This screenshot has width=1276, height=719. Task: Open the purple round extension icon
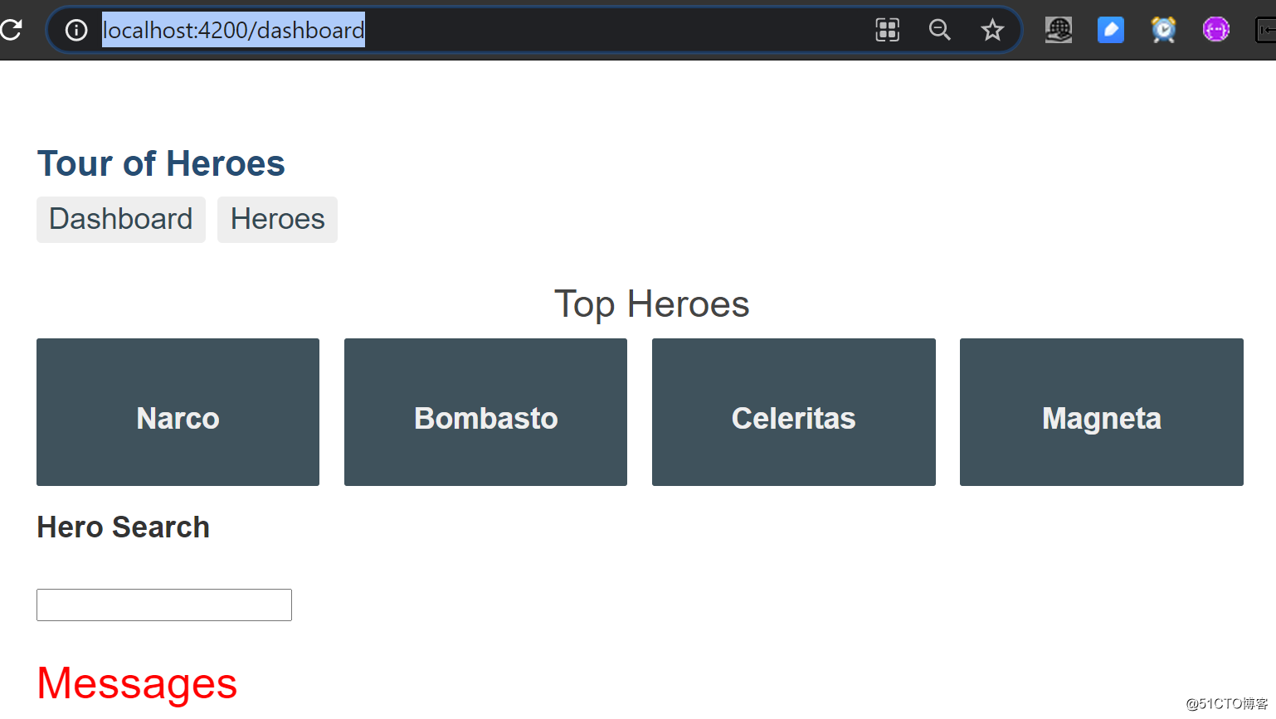[x=1216, y=30]
